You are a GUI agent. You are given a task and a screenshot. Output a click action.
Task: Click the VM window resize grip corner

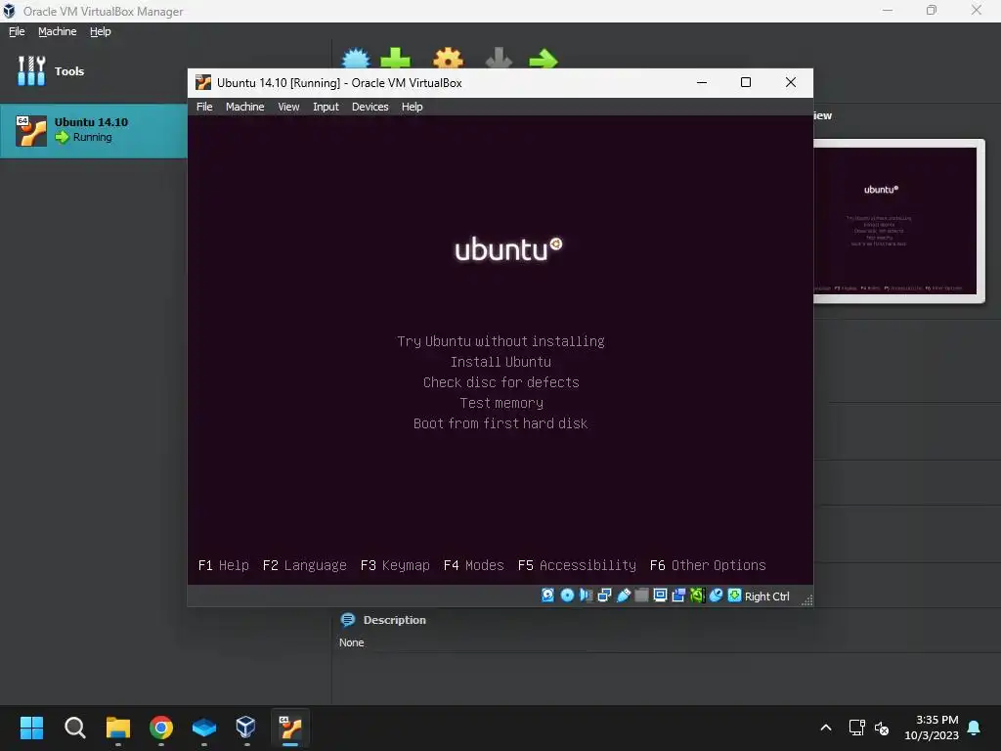(806, 599)
